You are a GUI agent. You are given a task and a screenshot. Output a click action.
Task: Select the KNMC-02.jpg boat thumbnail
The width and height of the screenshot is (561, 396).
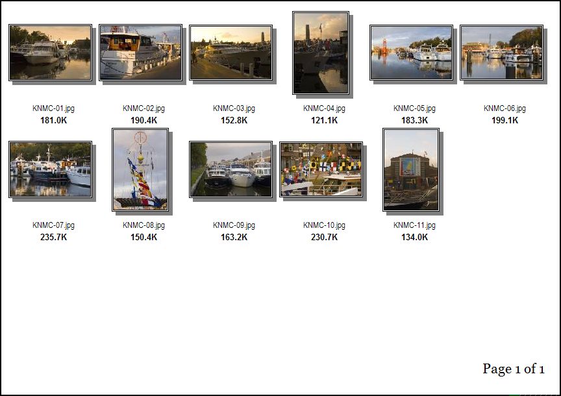click(x=141, y=53)
